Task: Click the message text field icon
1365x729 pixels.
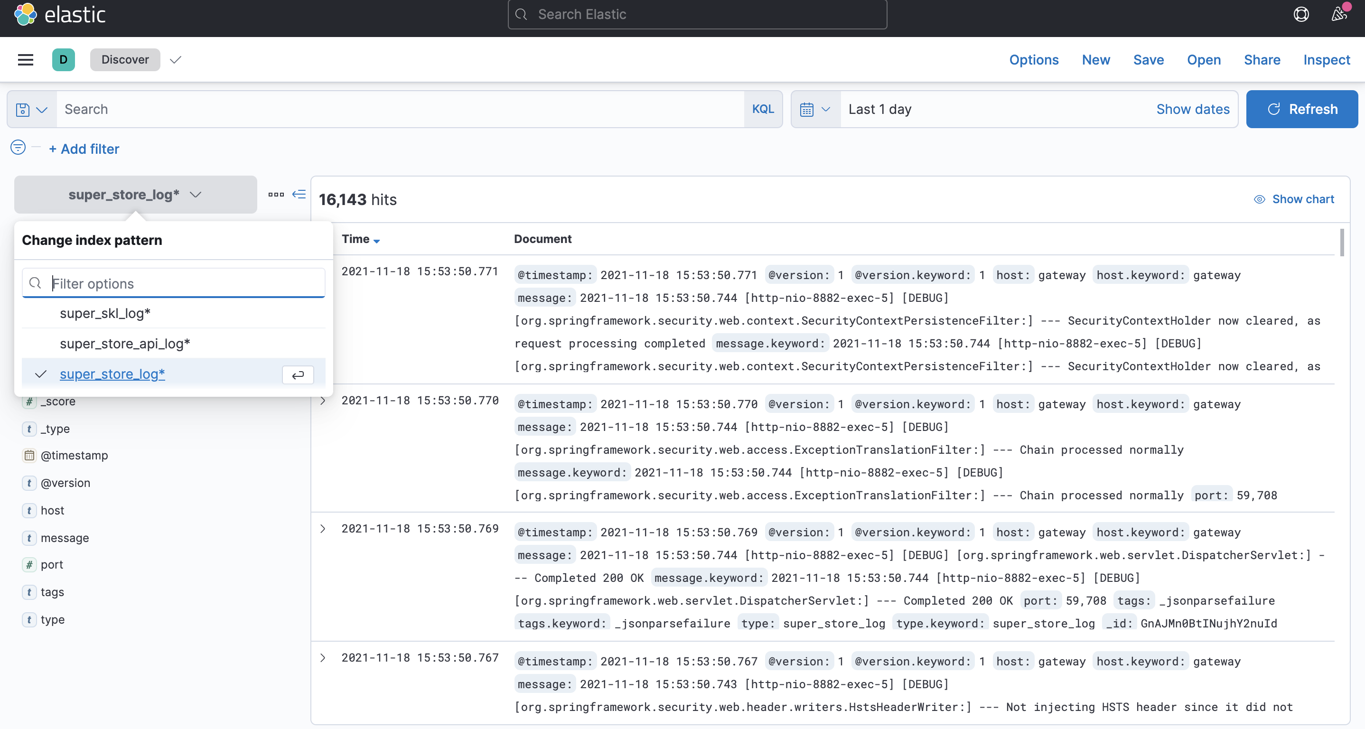Action: click(29, 538)
